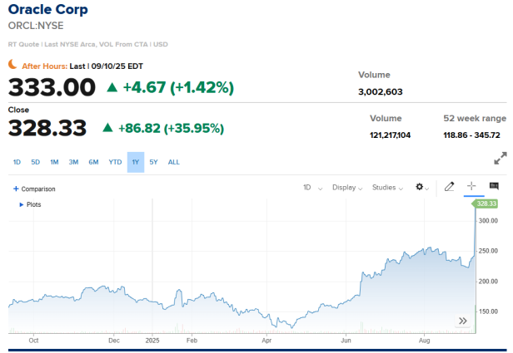Click the after hours moon icon
Viewport: 513px width, 353px height.
[12, 64]
